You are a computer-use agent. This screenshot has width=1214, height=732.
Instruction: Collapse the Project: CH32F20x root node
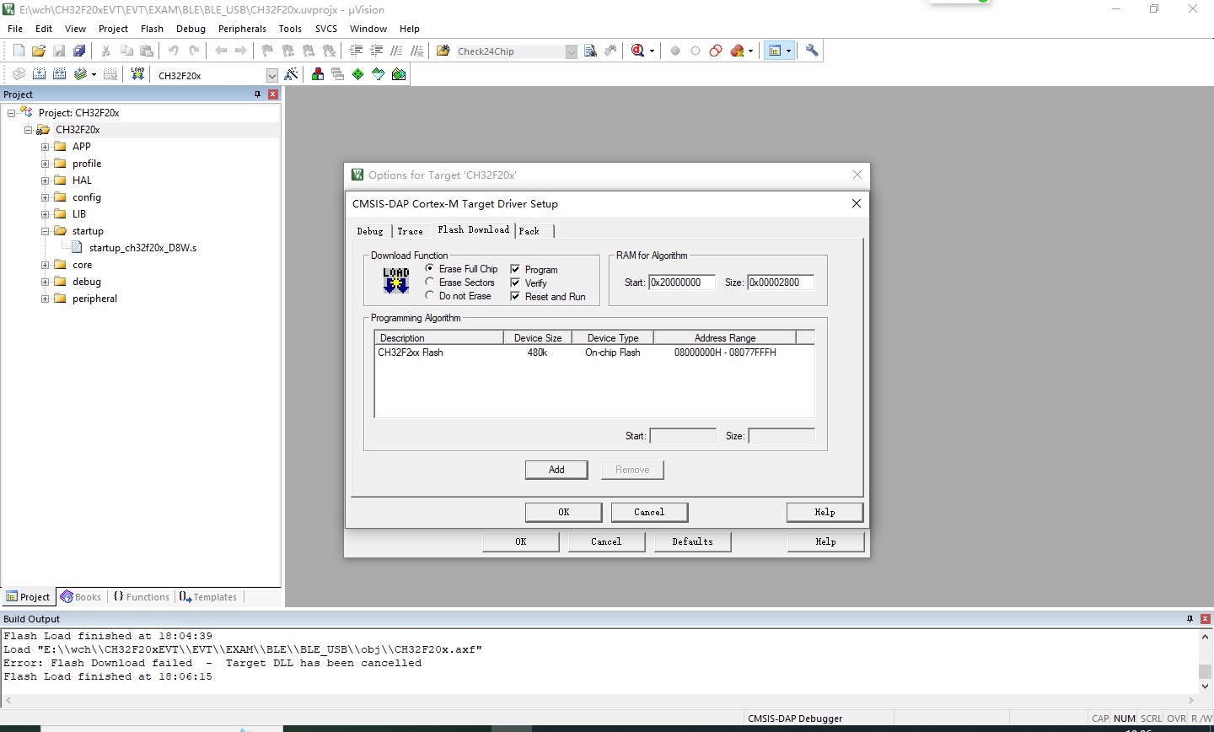[x=11, y=112]
